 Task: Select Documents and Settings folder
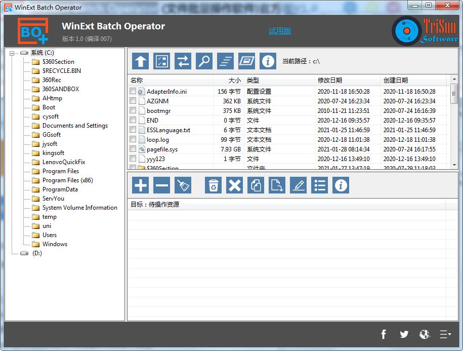[75, 126]
